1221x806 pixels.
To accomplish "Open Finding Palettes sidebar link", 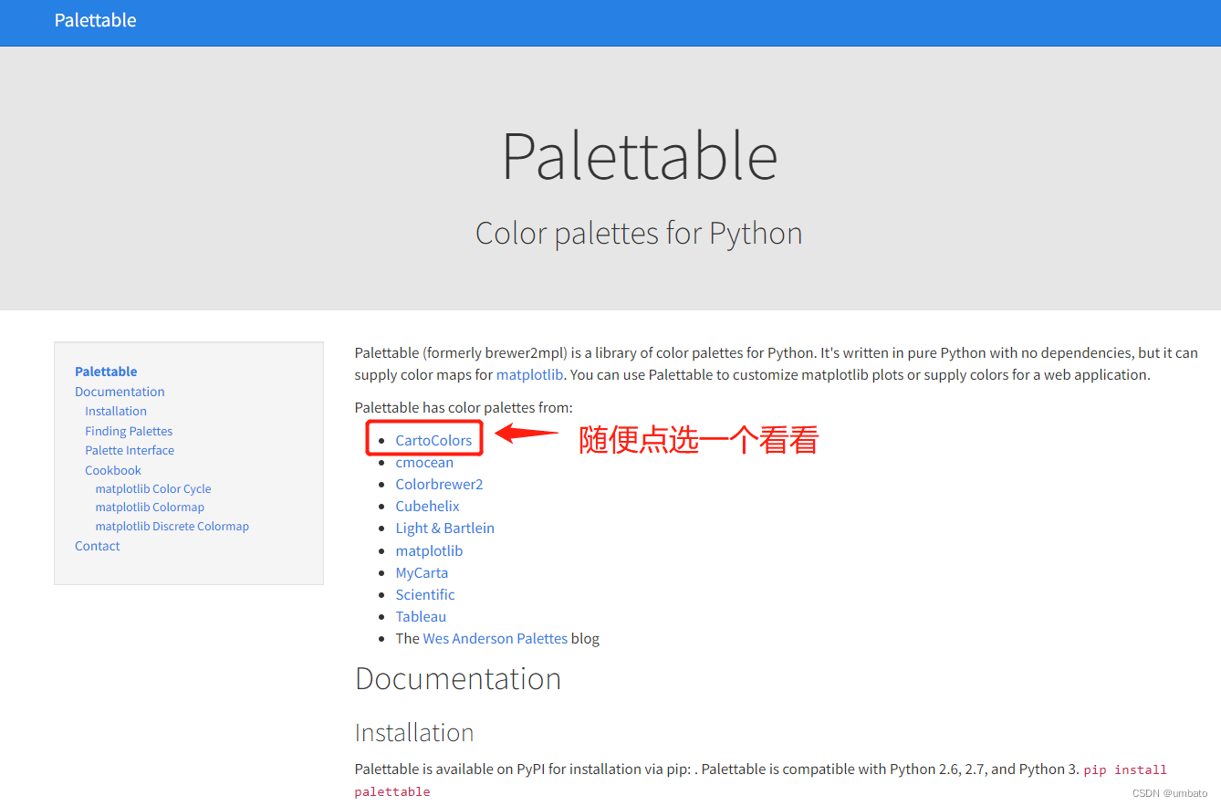I will click(129, 431).
